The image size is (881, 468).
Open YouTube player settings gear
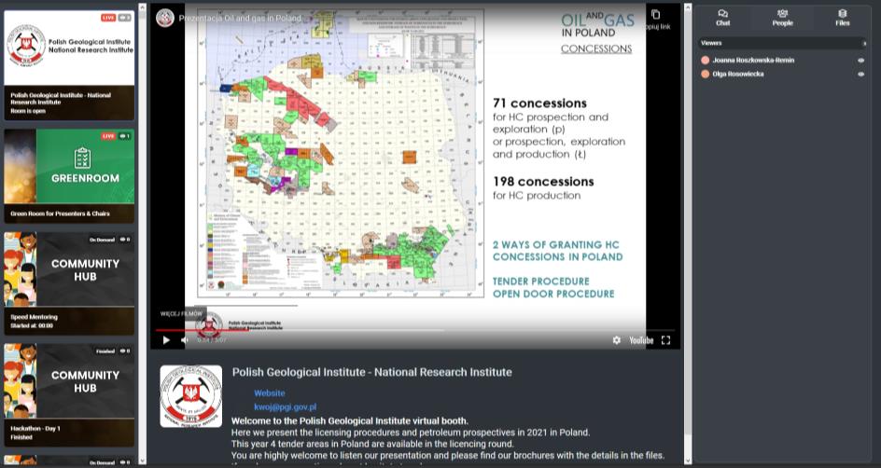click(x=616, y=340)
